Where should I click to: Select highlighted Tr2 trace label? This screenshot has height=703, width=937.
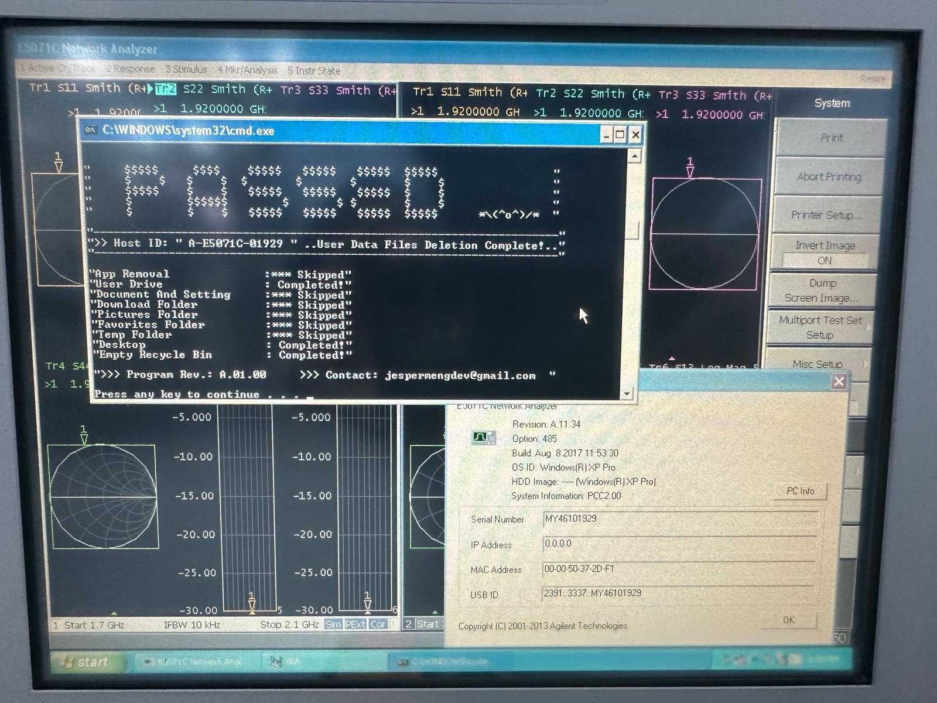166,89
